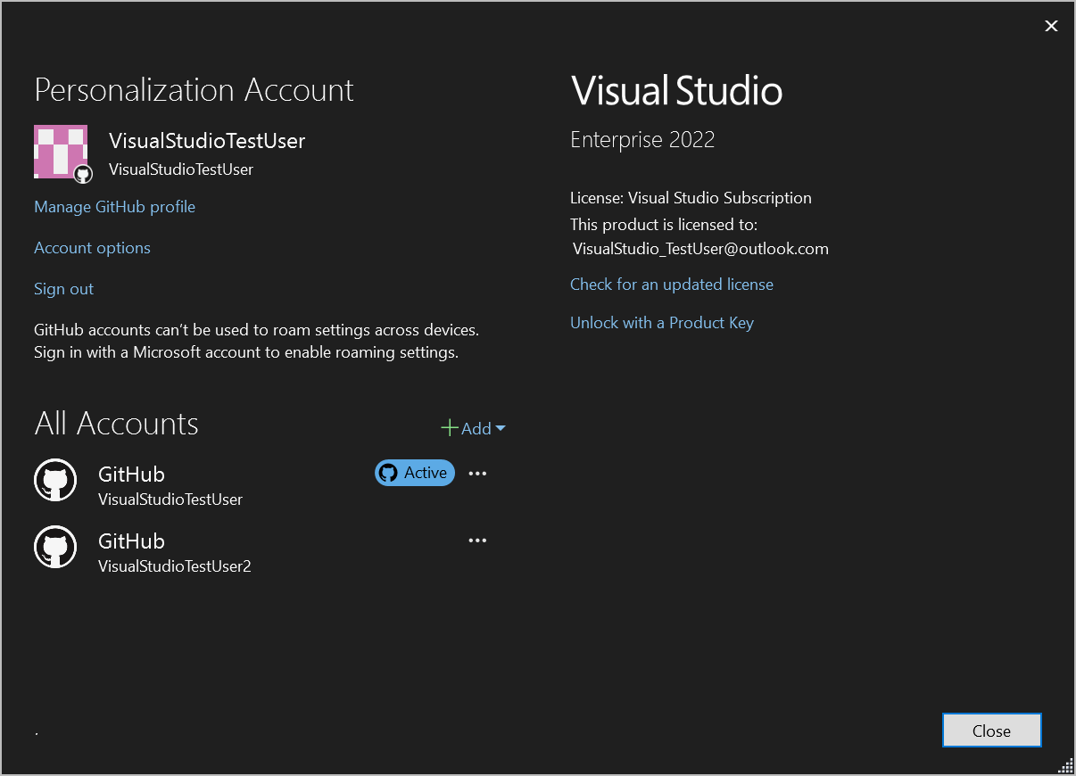Sign out of the personalization account
This screenshot has width=1076, height=776.
pos(63,288)
